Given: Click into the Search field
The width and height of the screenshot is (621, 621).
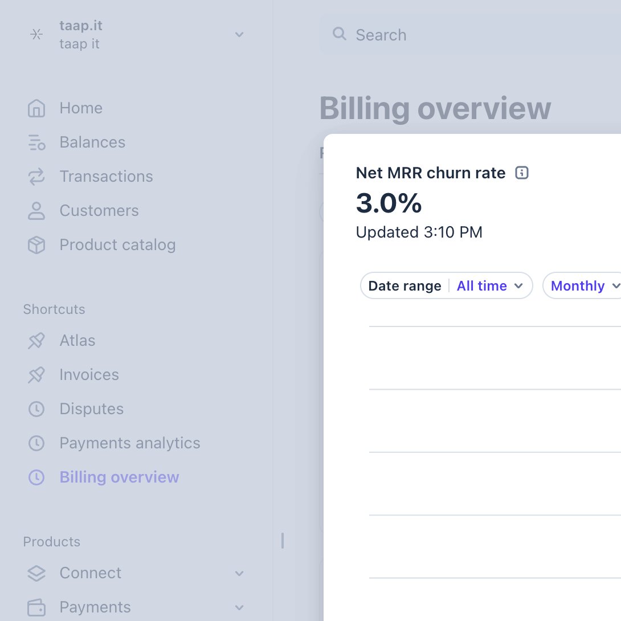Looking at the screenshot, I should (471, 35).
